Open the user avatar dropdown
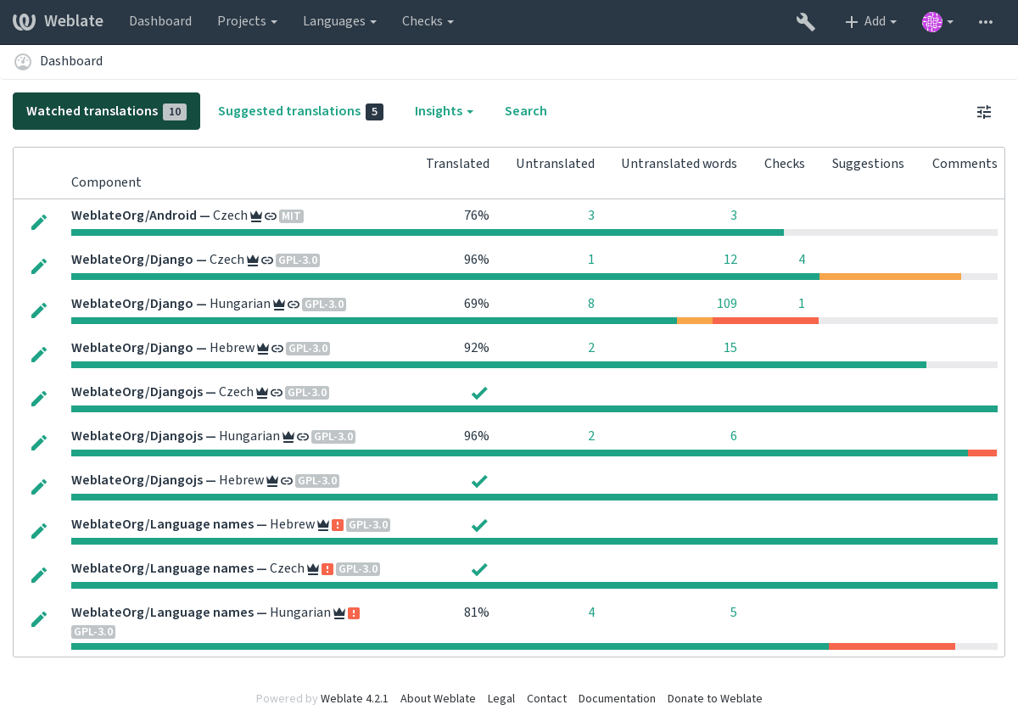Viewport: 1018px width, 727px height. point(937,22)
